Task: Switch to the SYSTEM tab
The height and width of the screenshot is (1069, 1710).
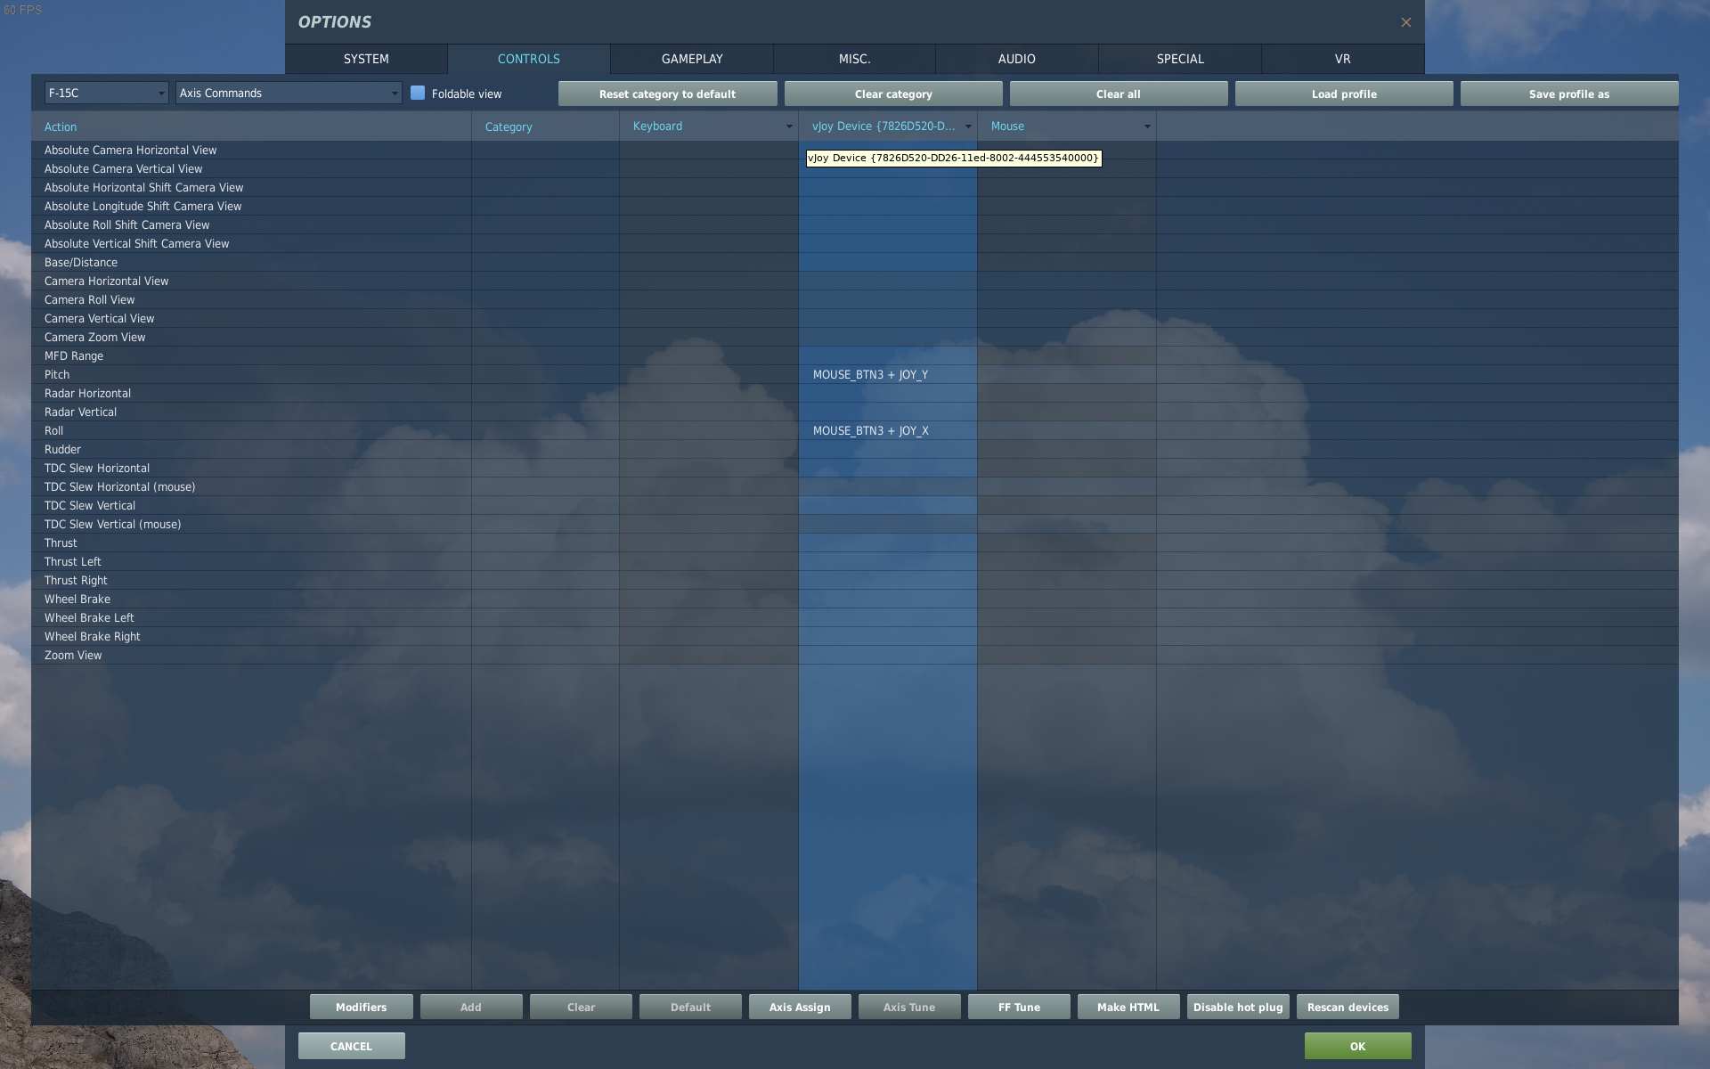Action: [x=366, y=59]
